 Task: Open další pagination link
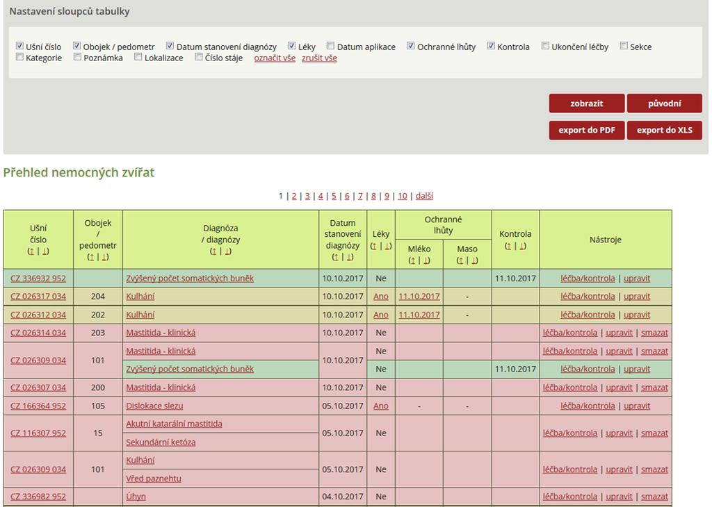click(424, 196)
